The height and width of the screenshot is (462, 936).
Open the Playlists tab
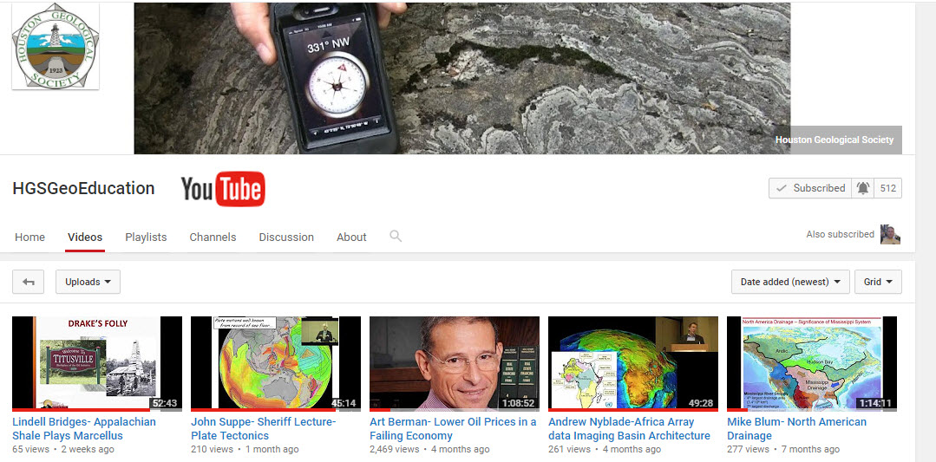146,238
